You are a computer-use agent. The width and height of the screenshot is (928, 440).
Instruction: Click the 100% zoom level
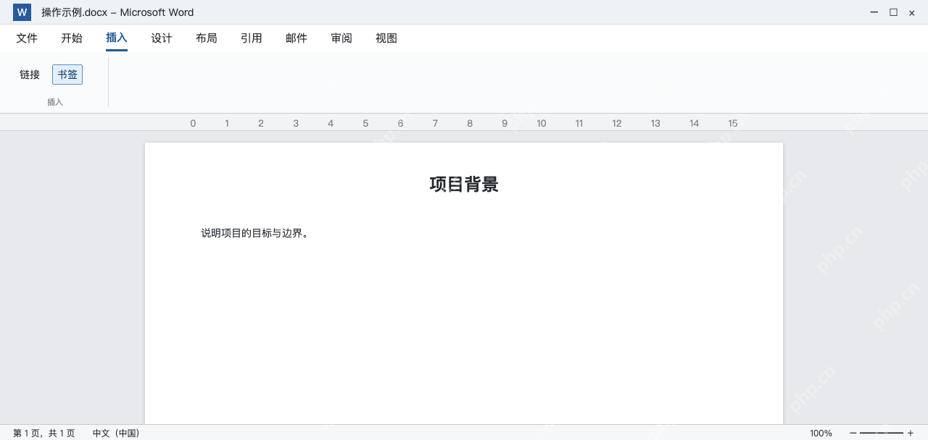(821, 433)
